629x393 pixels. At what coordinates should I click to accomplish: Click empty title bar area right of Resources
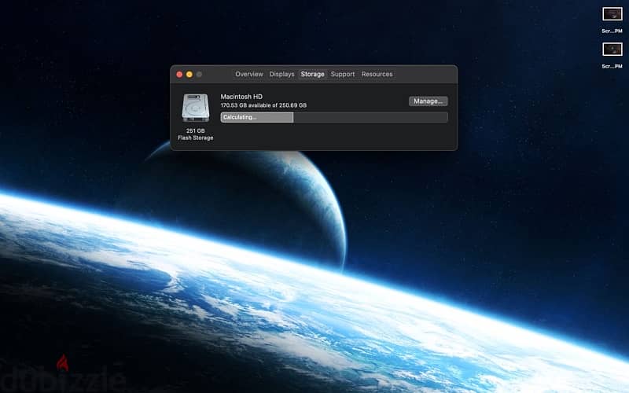(x=425, y=74)
